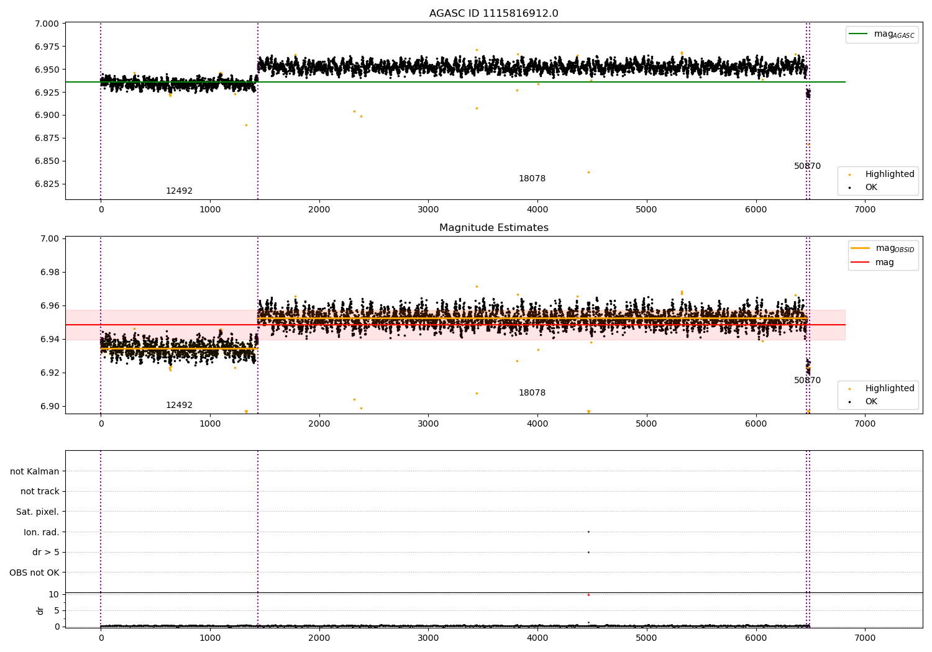The height and width of the screenshot is (652, 932).
Task: Click the 6.90 y-axis tick of Magnitude Estimates
Action: tap(48, 406)
